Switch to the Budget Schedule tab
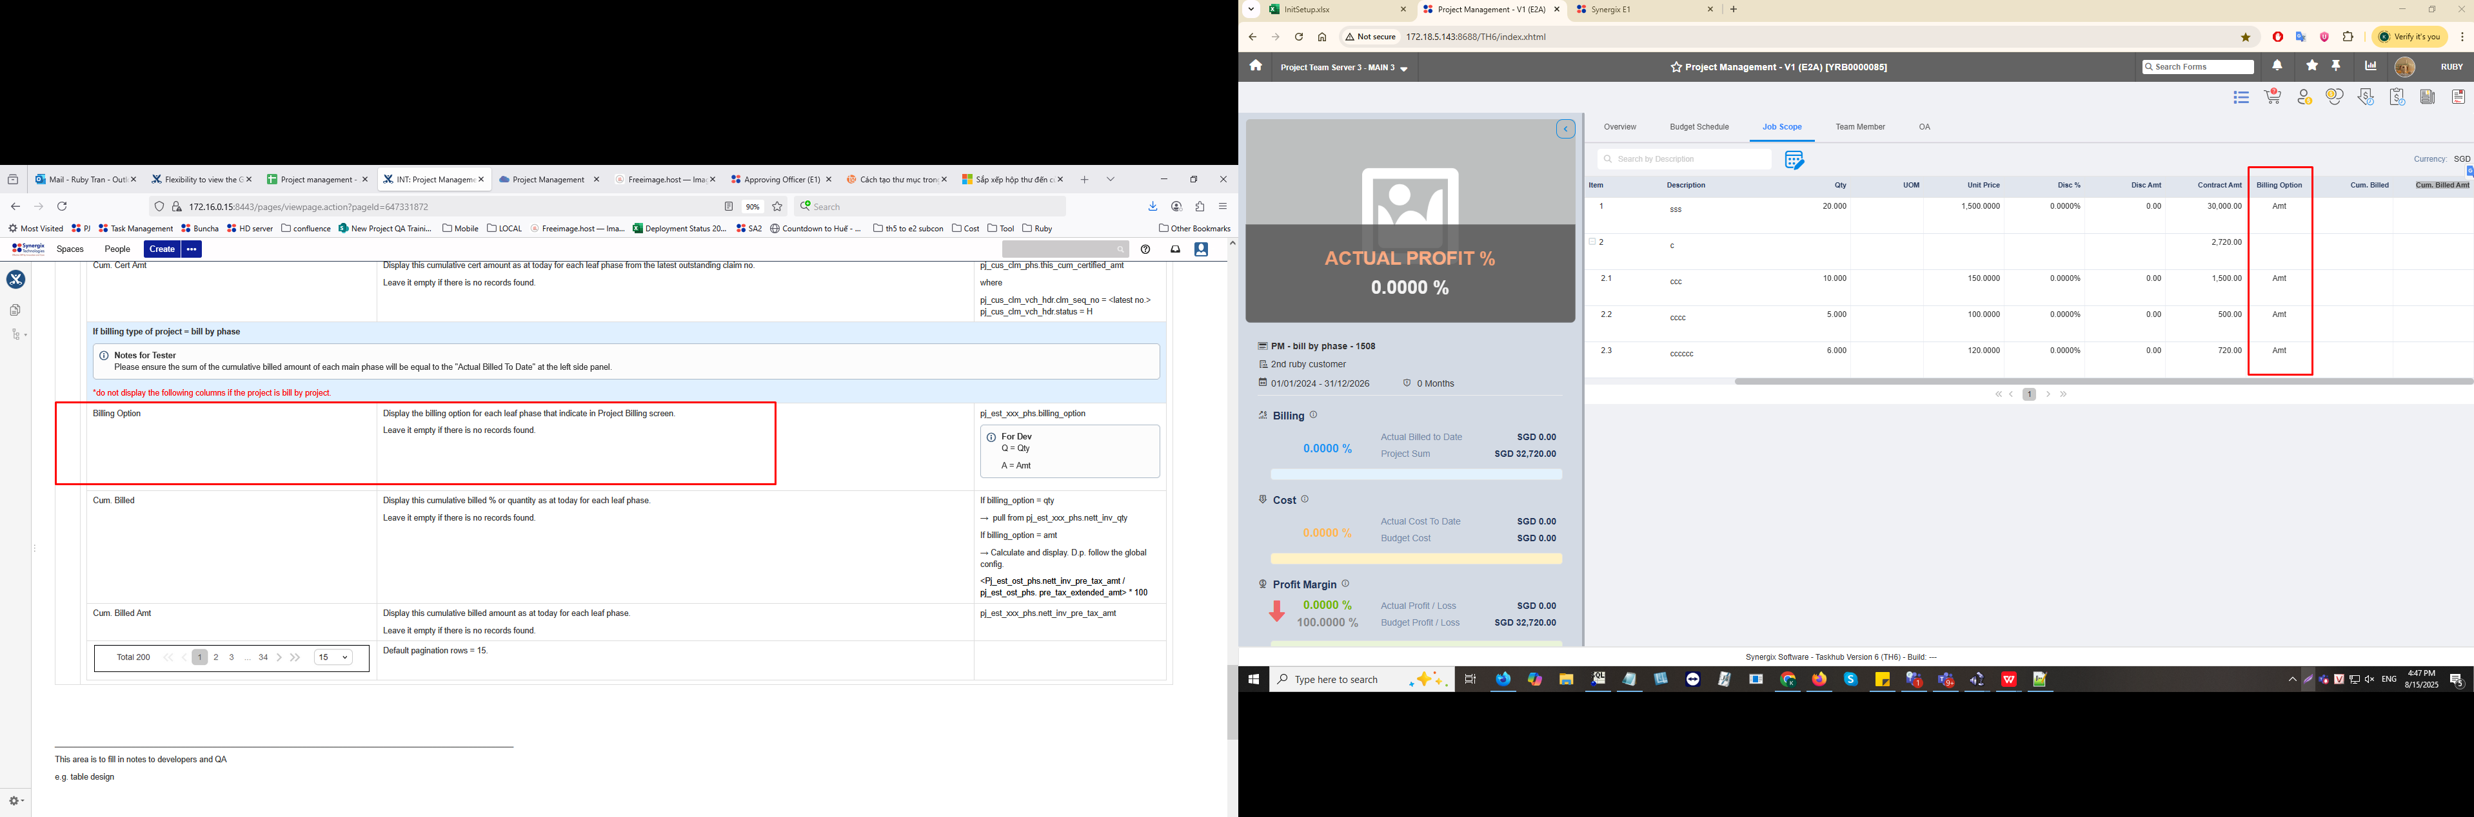The width and height of the screenshot is (2474, 817). point(1699,126)
